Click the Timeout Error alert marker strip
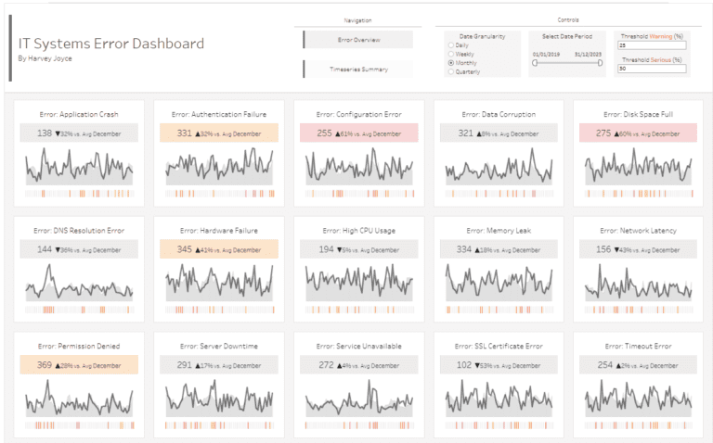The image size is (713, 443). 638,425
